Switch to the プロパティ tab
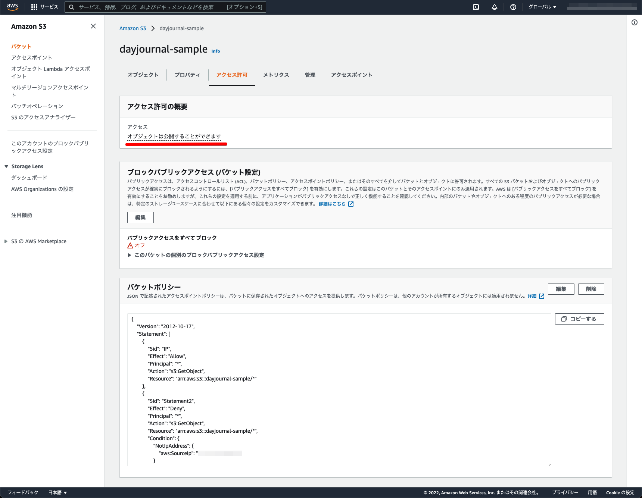This screenshot has height=498, width=642. click(x=187, y=75)
